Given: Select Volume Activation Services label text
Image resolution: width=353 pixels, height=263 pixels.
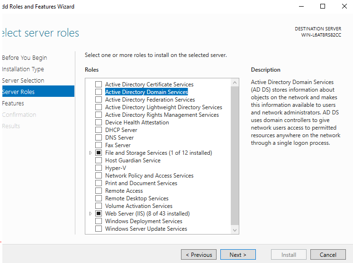Looking at the screenshot, I should pos(139,206).
